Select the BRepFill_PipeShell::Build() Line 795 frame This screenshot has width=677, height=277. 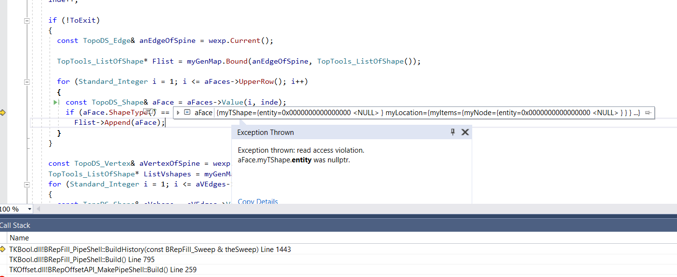pos(82,260)
